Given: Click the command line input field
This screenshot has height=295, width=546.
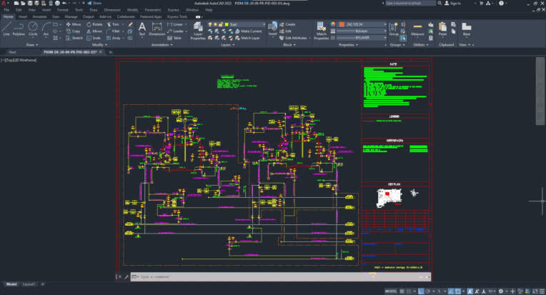Looking at the screenshot, I should point(281,277).
